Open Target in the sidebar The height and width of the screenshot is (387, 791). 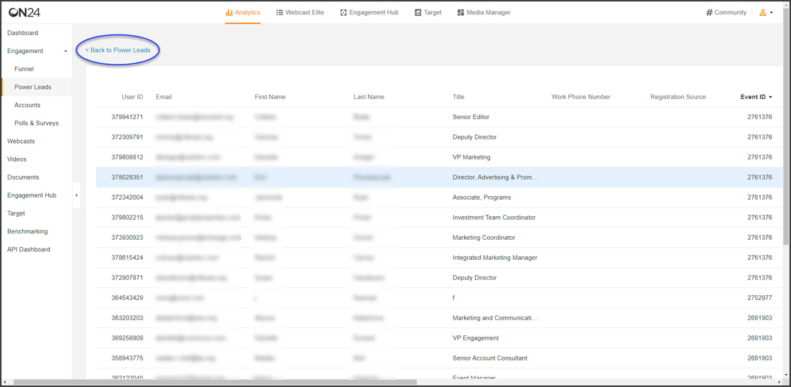point(16,214)
